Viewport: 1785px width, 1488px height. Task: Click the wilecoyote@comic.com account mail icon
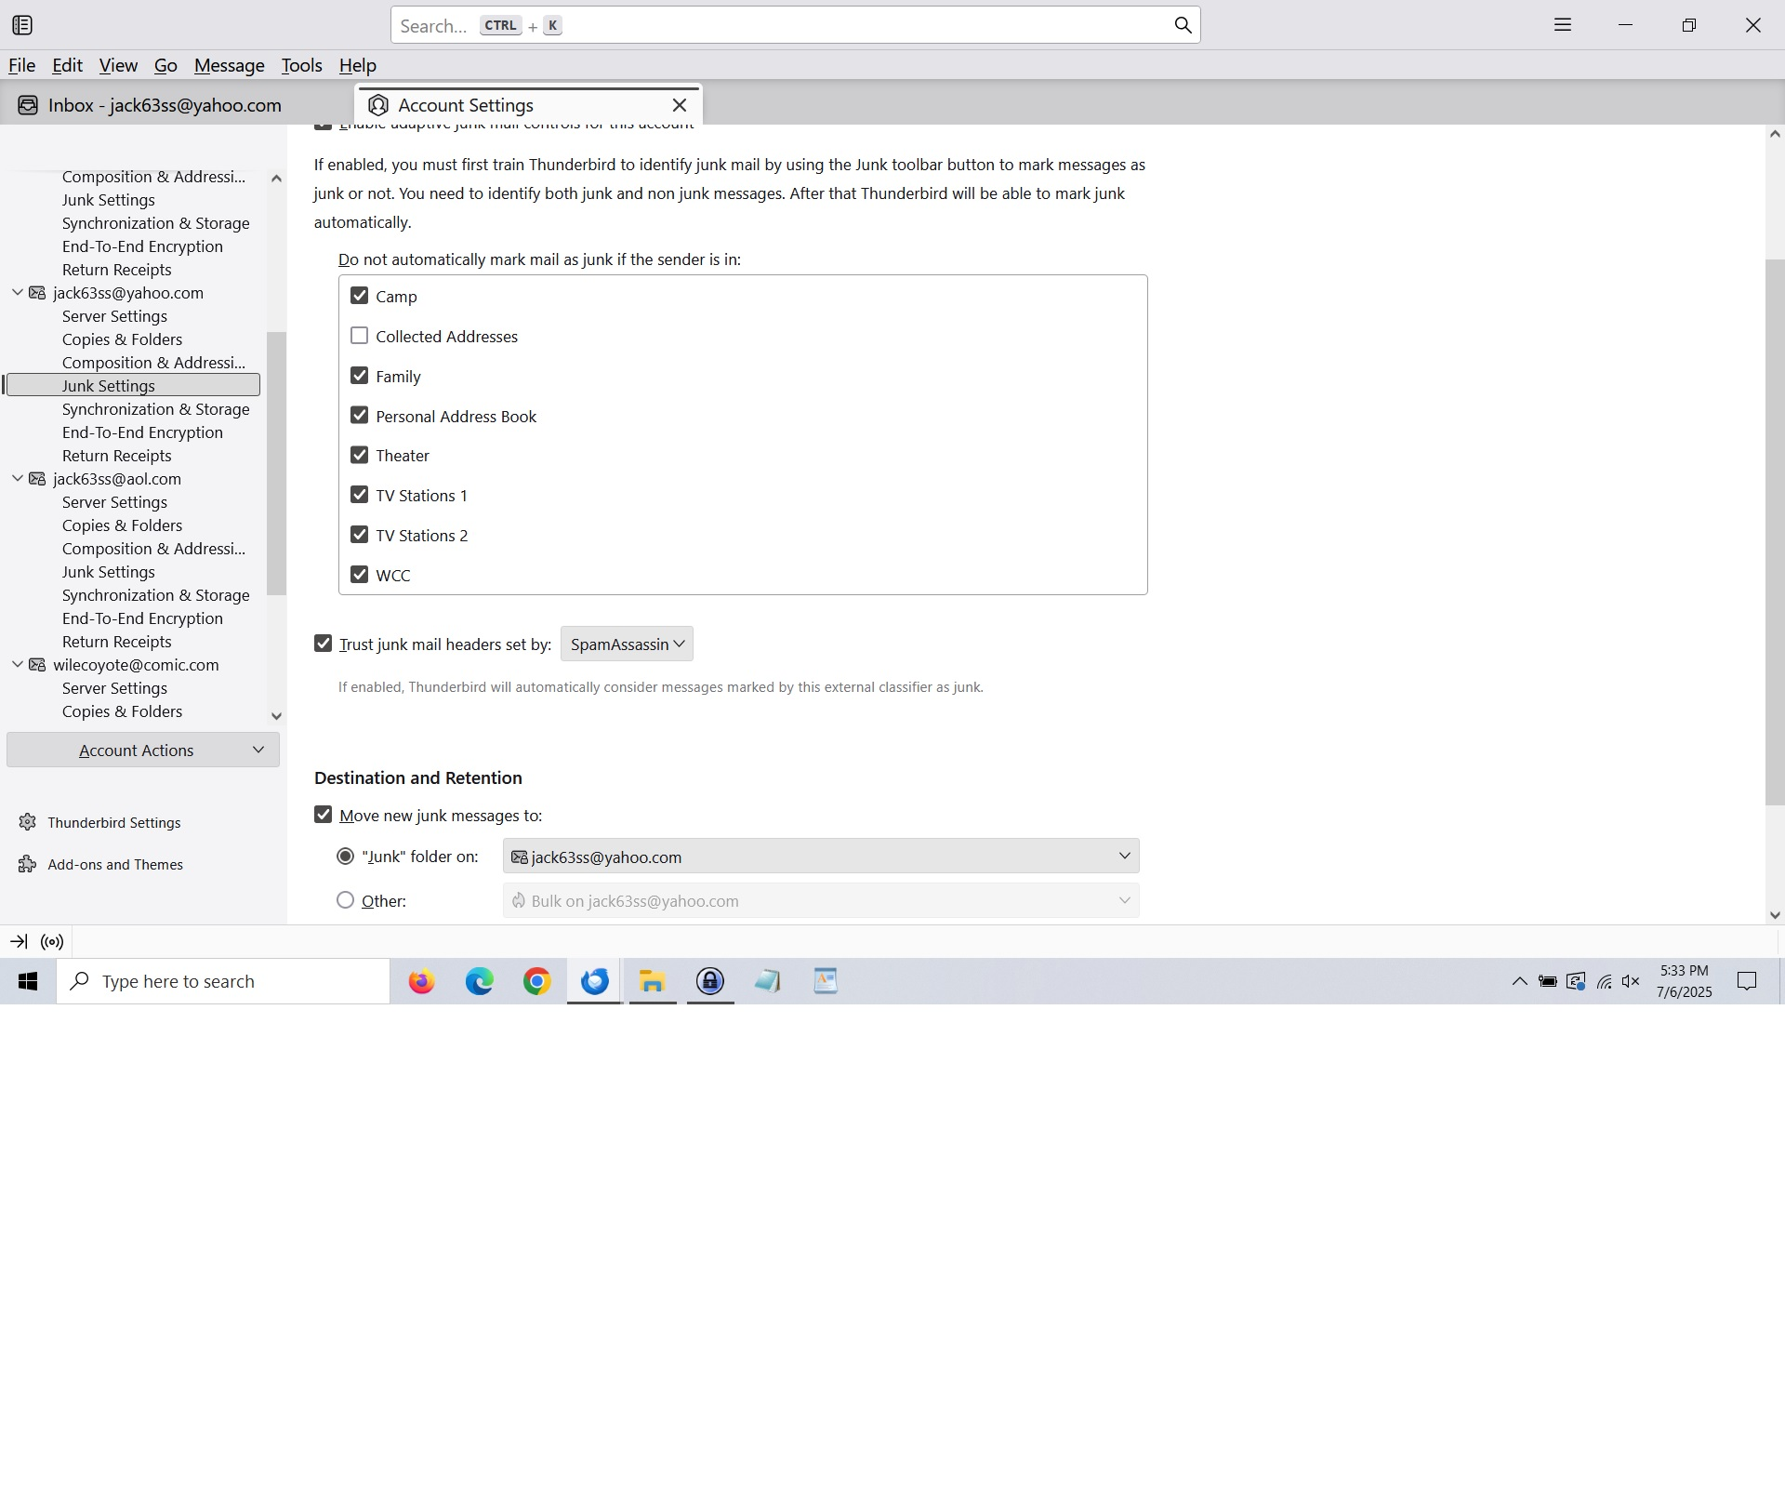click(37, 665)
